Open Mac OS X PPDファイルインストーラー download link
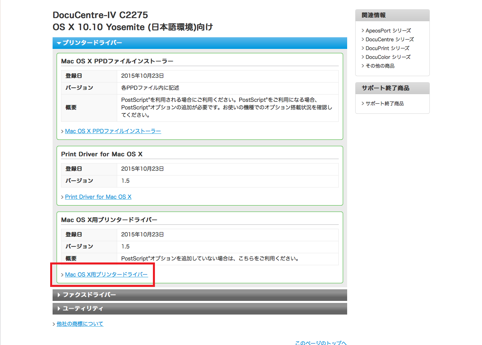 (x=113, y=131)
